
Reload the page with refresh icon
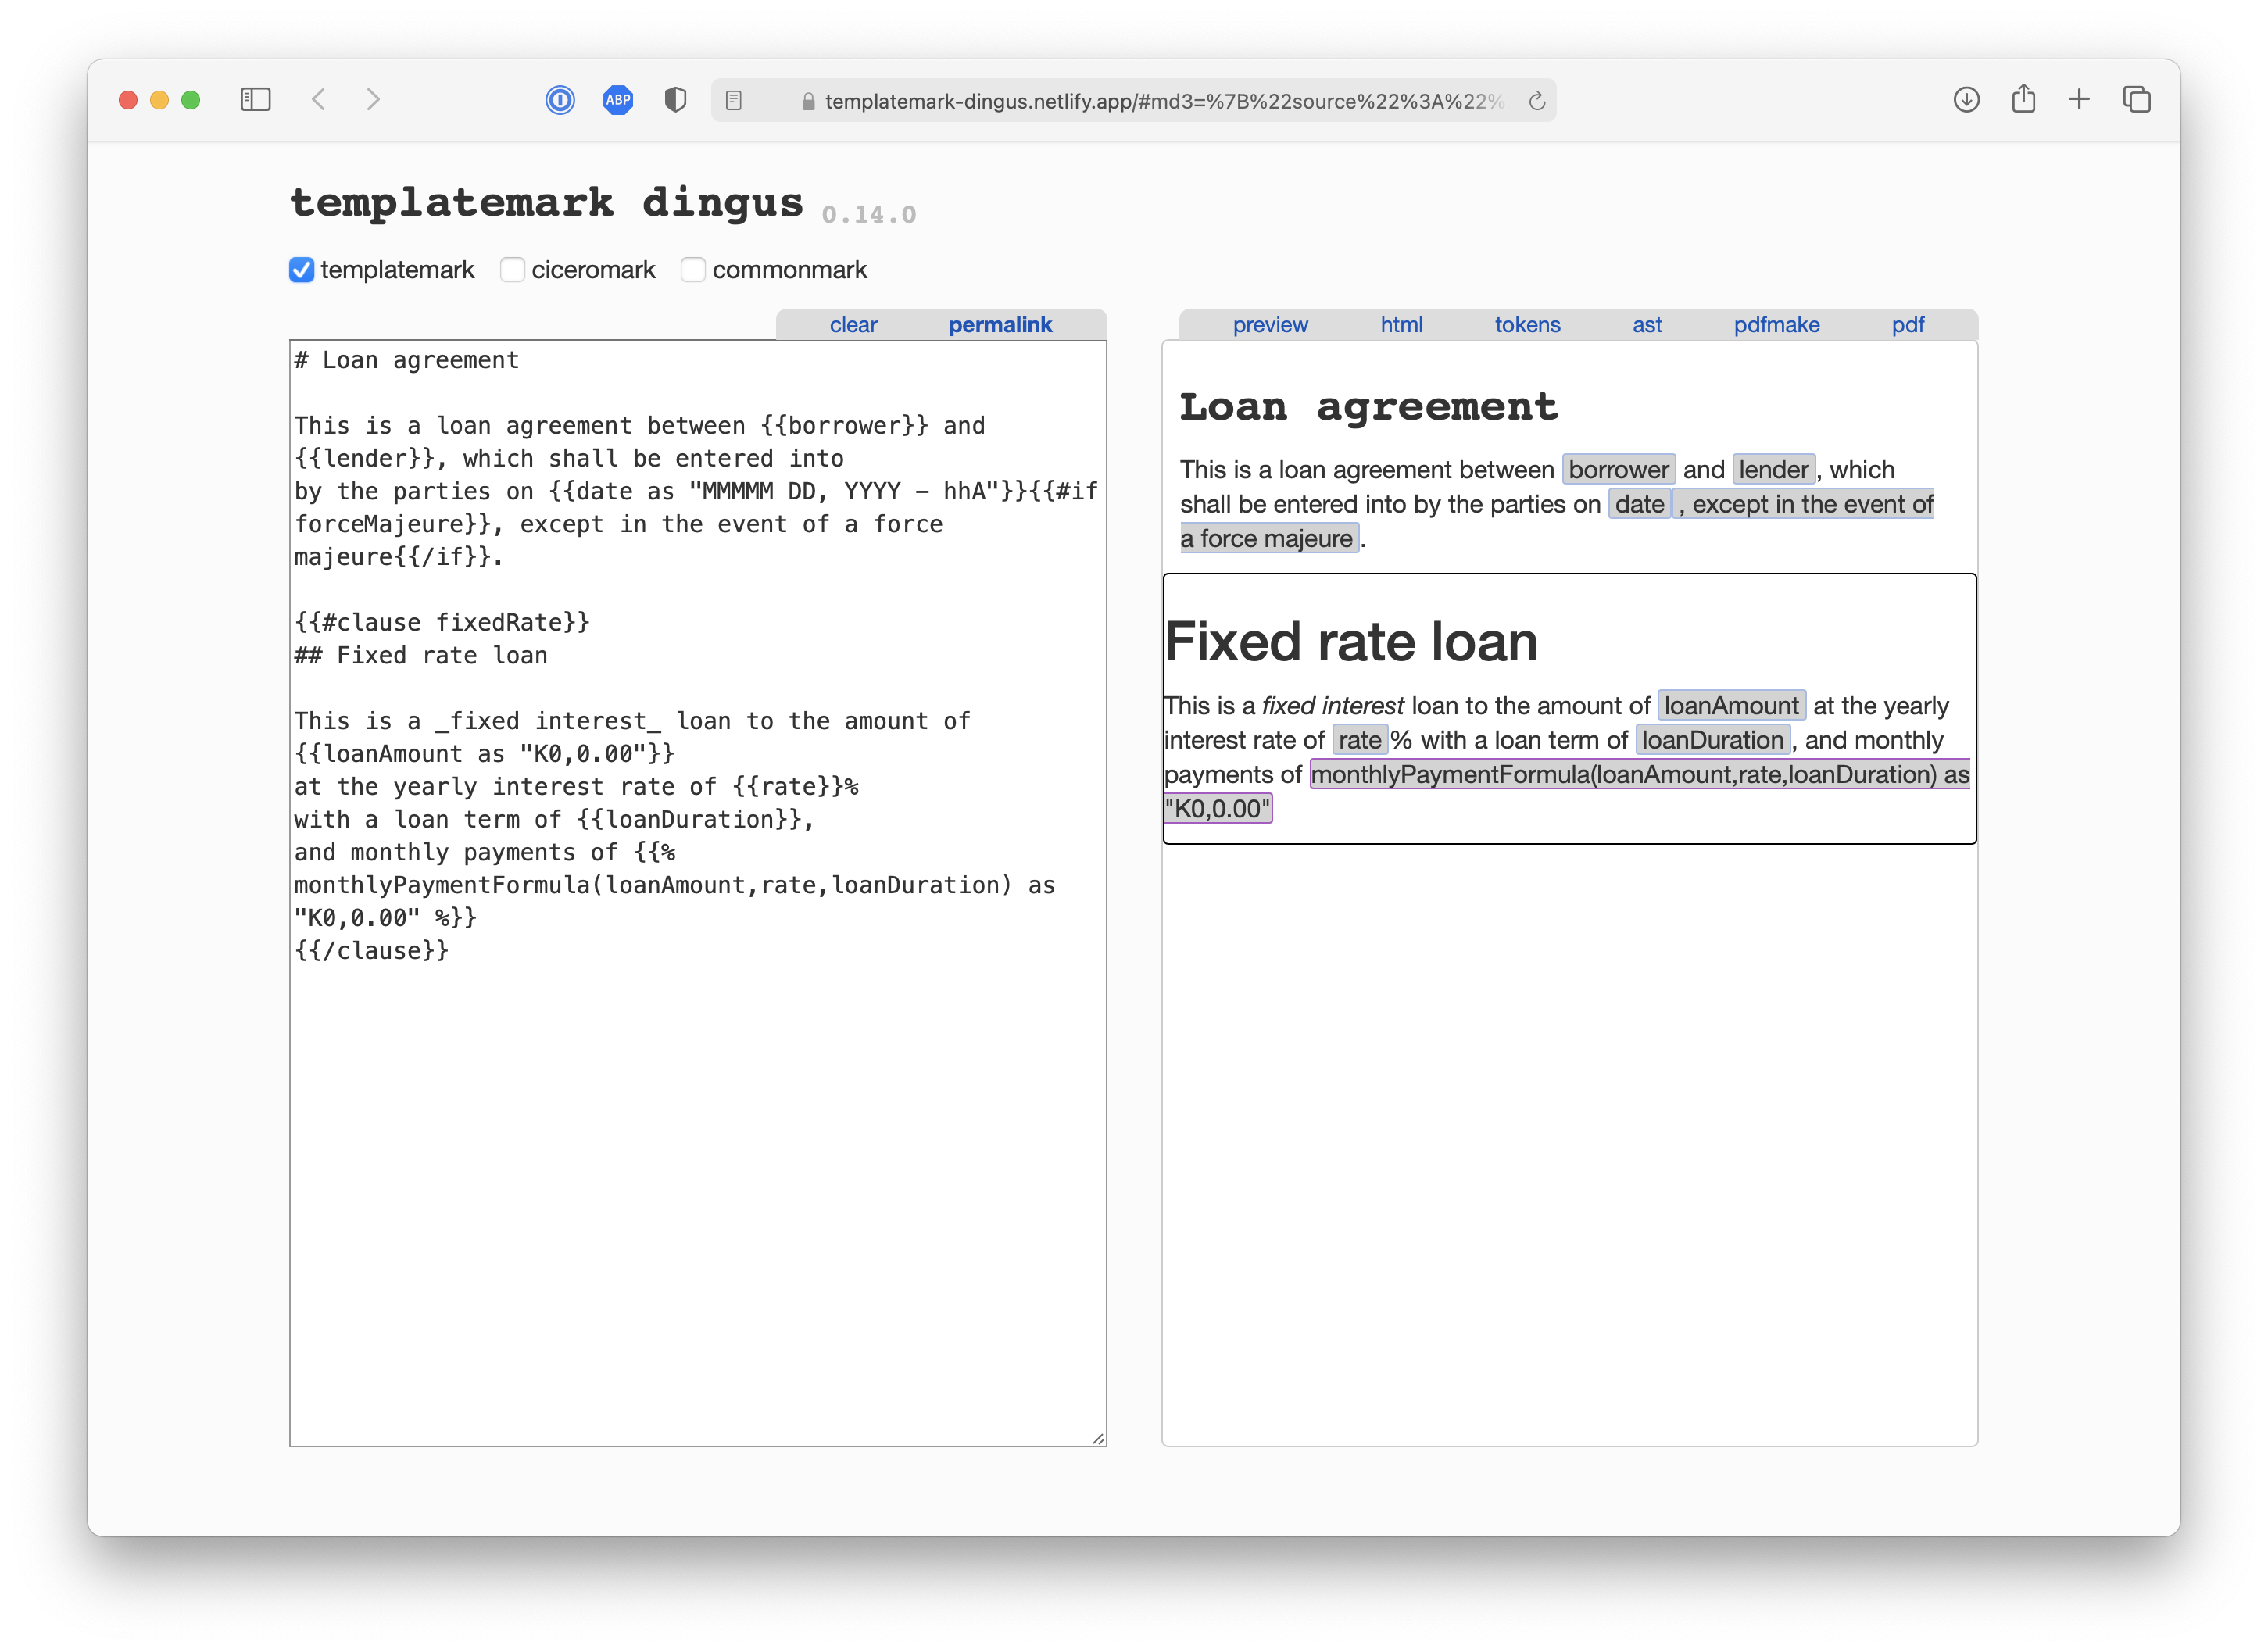click(x=1537, y=101)
